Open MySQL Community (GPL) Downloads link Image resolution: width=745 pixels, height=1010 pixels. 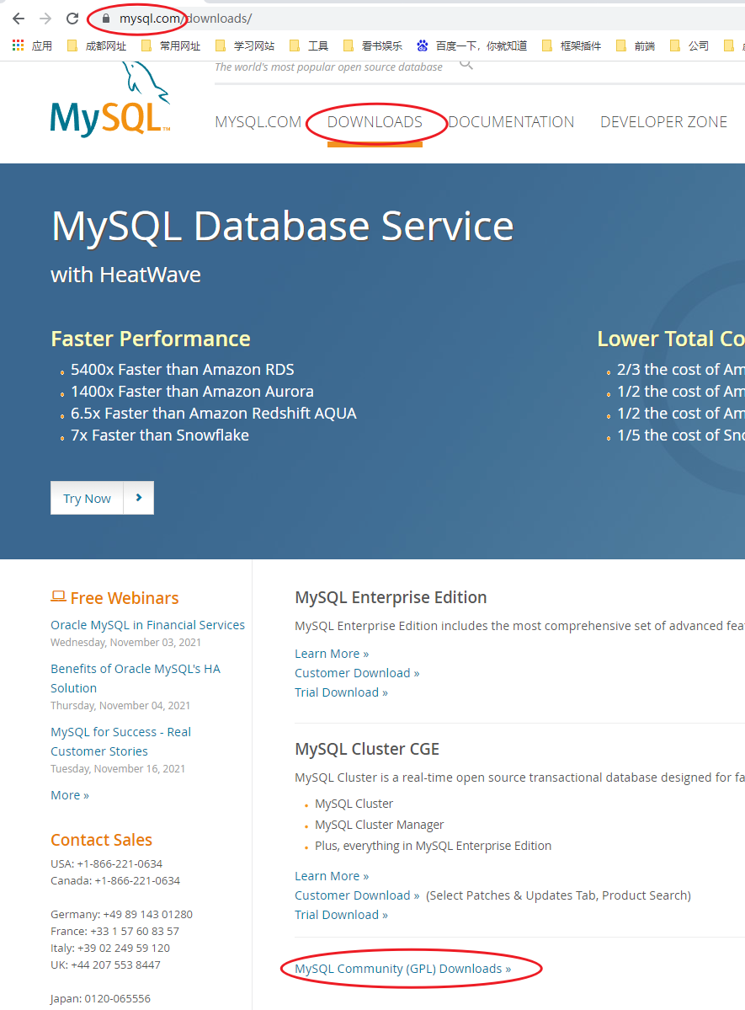click(x=403, y=969)
